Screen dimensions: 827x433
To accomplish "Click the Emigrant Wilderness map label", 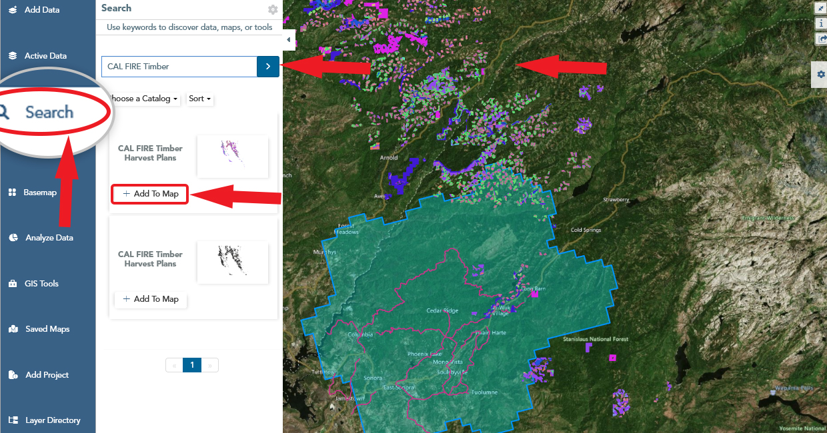I will 768,218.
